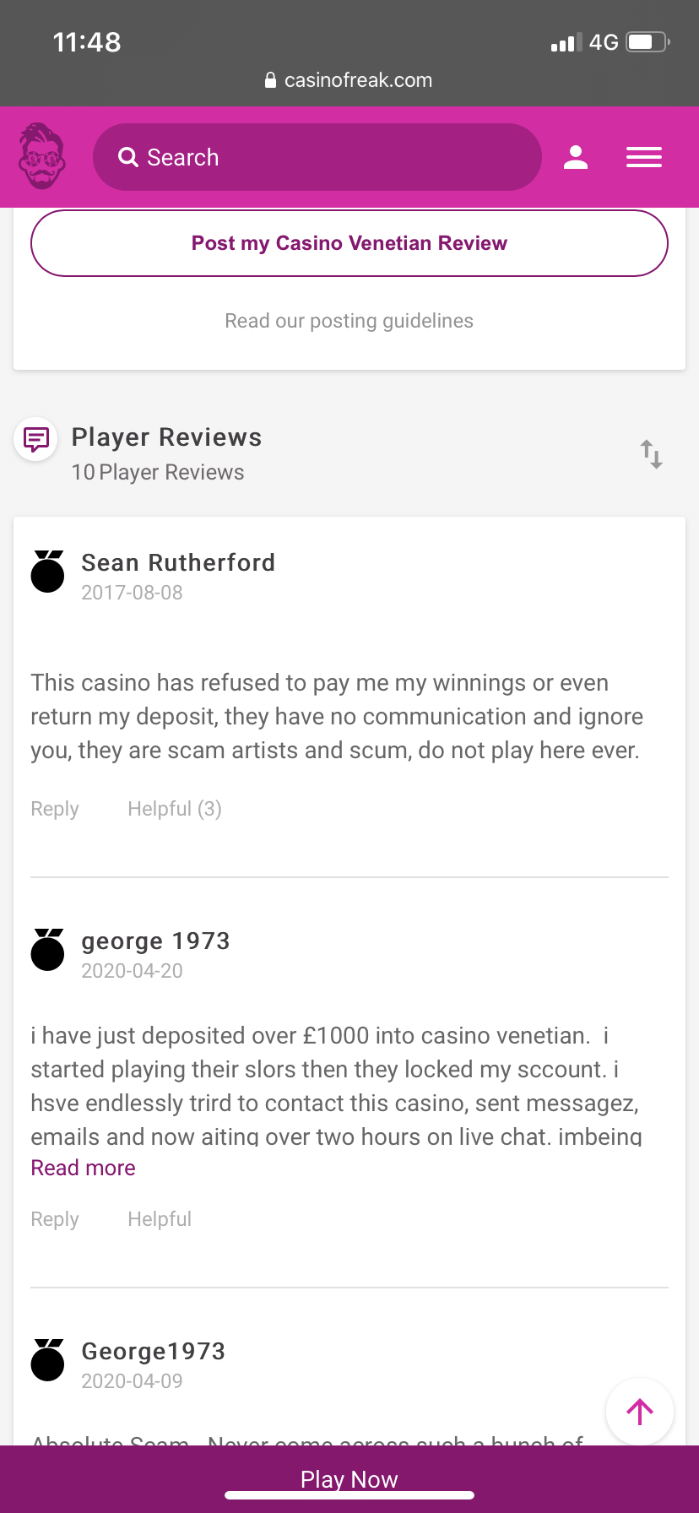This screenshot has width=699, height=1513.
Task: Tap Sean Rutherford's medal avatar icon
Action: coord(47,572)
